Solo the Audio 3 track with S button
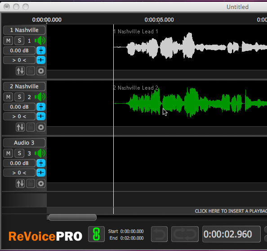 click(19, 153)
